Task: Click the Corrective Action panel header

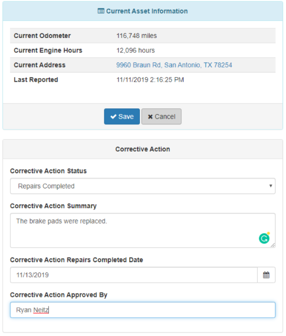Action: click(x=143, y=149)
